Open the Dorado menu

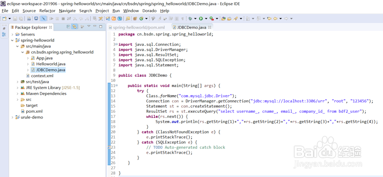coord(149,11)
